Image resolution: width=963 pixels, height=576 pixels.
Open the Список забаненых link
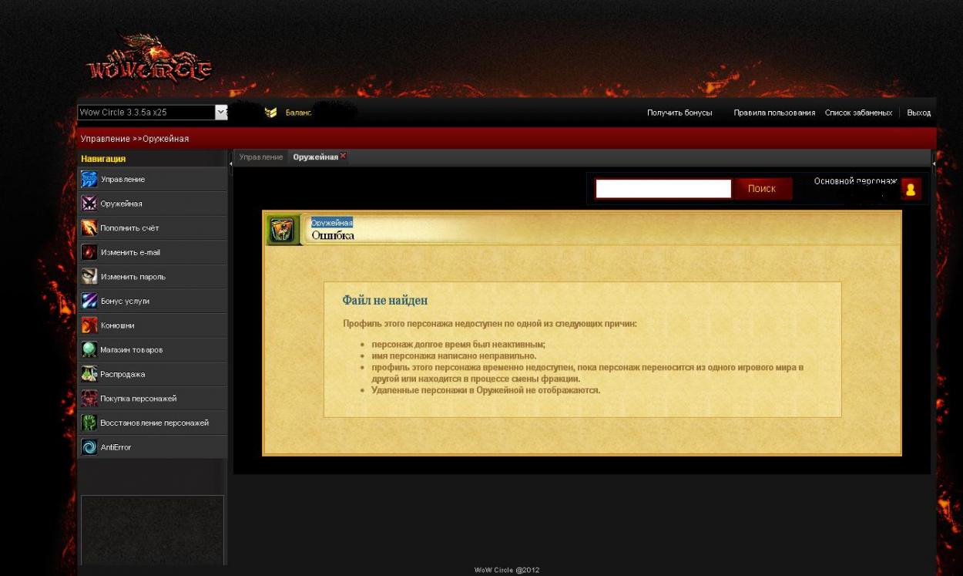click(x=858, y=113)
